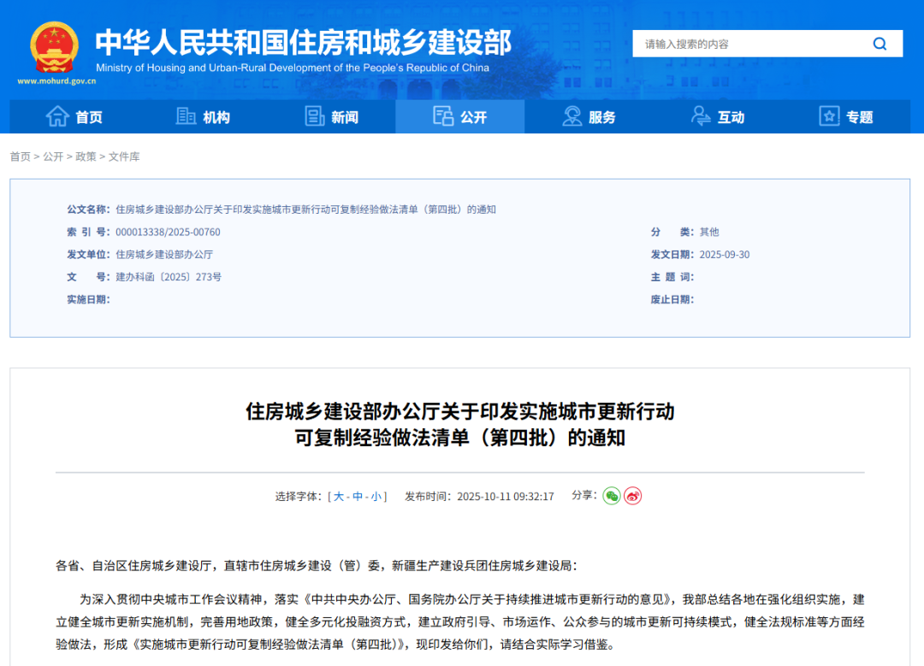Click the house icon beside 首页

57,116
